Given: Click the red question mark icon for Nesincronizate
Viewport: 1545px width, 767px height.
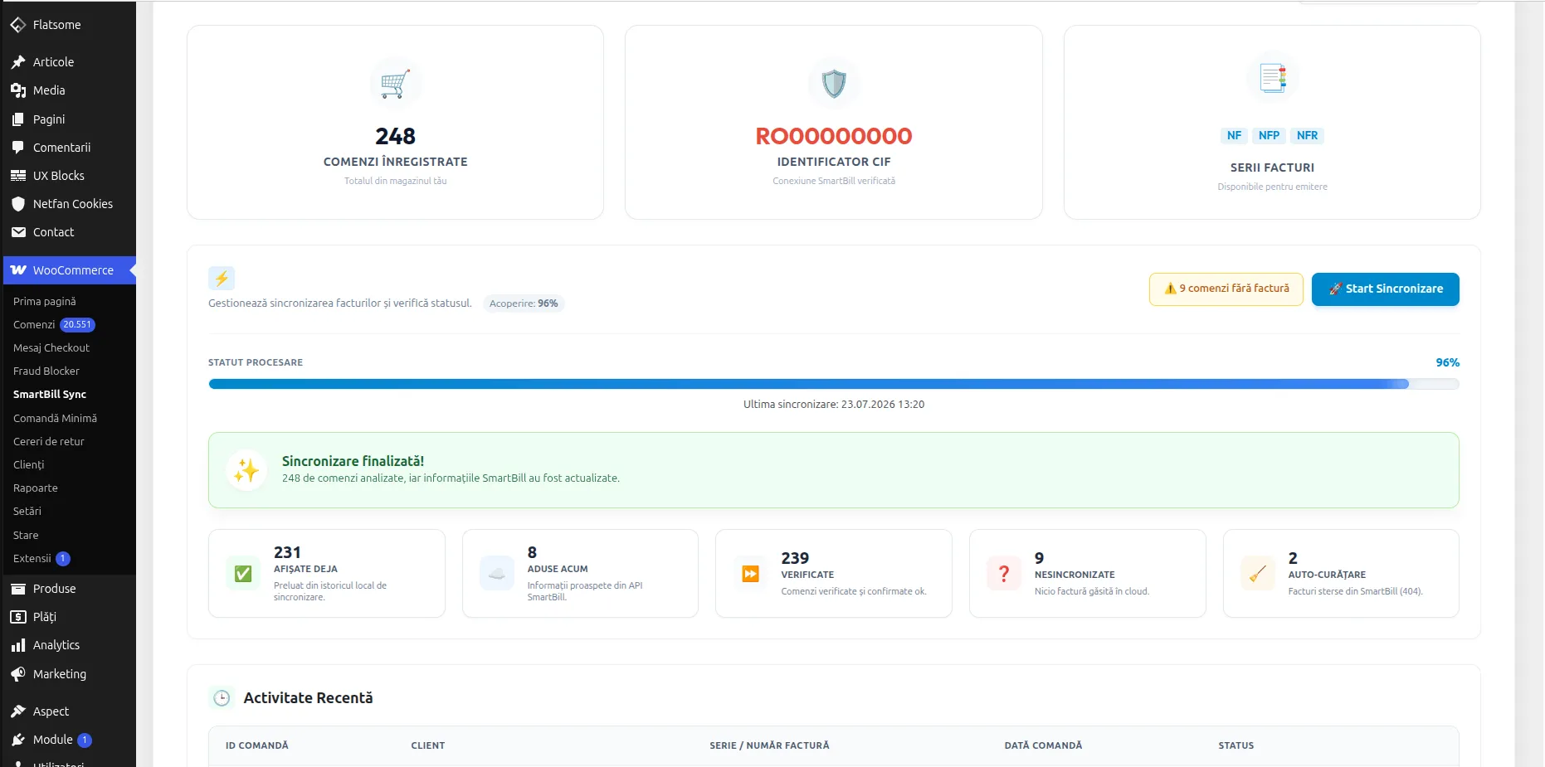Looking at the screenshot, I should coord(1004,574).
